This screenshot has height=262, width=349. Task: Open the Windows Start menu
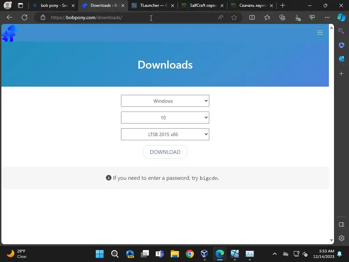click(100, 254)
